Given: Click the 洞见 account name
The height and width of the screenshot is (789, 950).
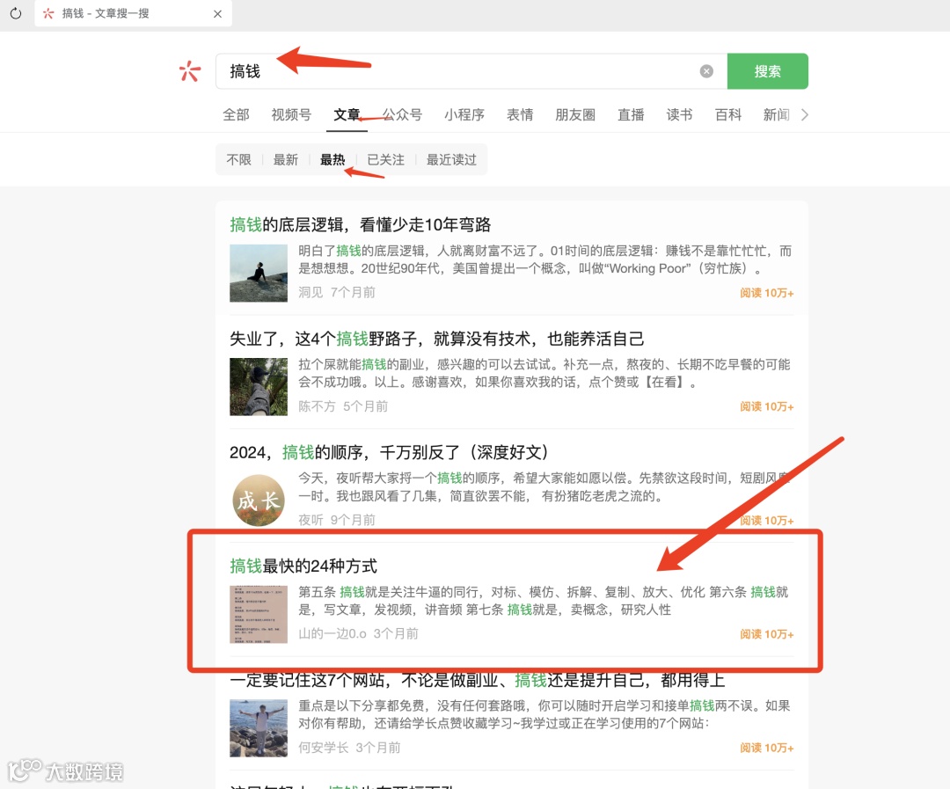Looking at the screenshot, I should tap(311, 292).
